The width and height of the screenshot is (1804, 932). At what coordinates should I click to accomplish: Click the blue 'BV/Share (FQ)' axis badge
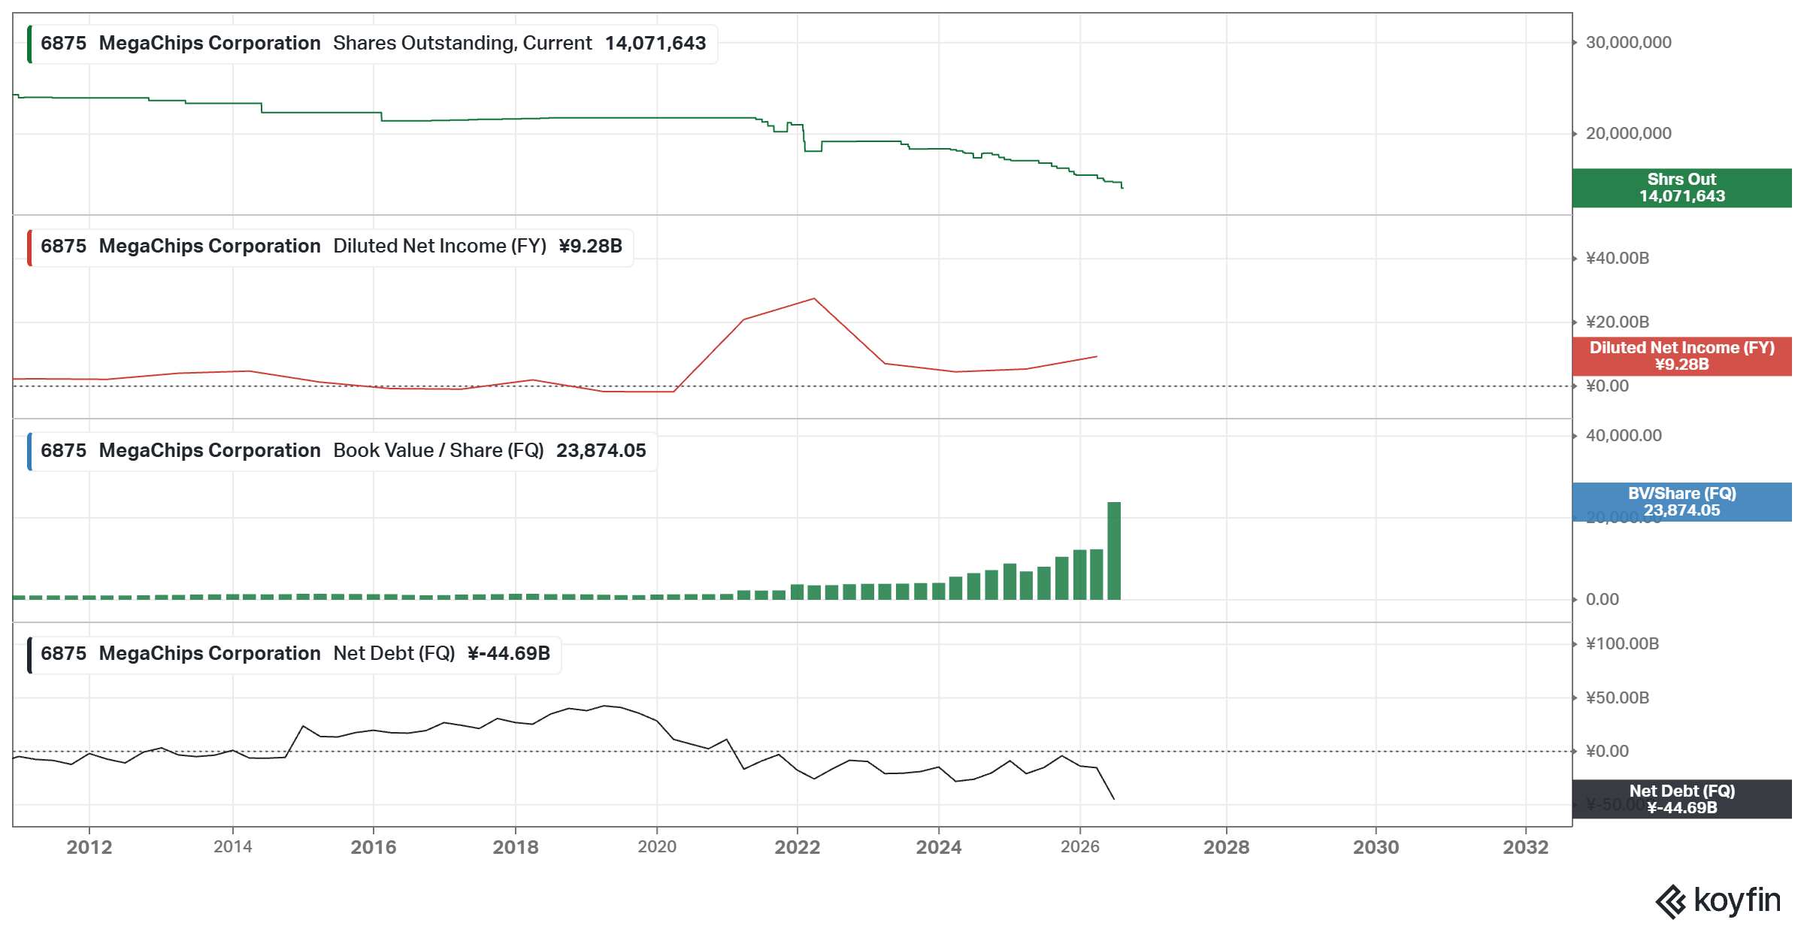pos(1682,502)
